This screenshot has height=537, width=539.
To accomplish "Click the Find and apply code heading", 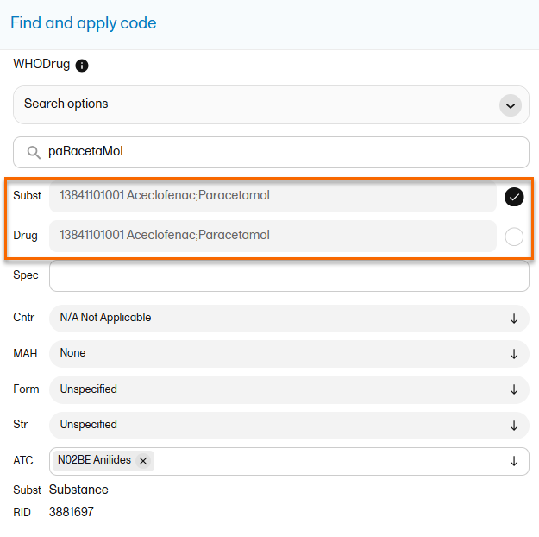I will (84, 23).
